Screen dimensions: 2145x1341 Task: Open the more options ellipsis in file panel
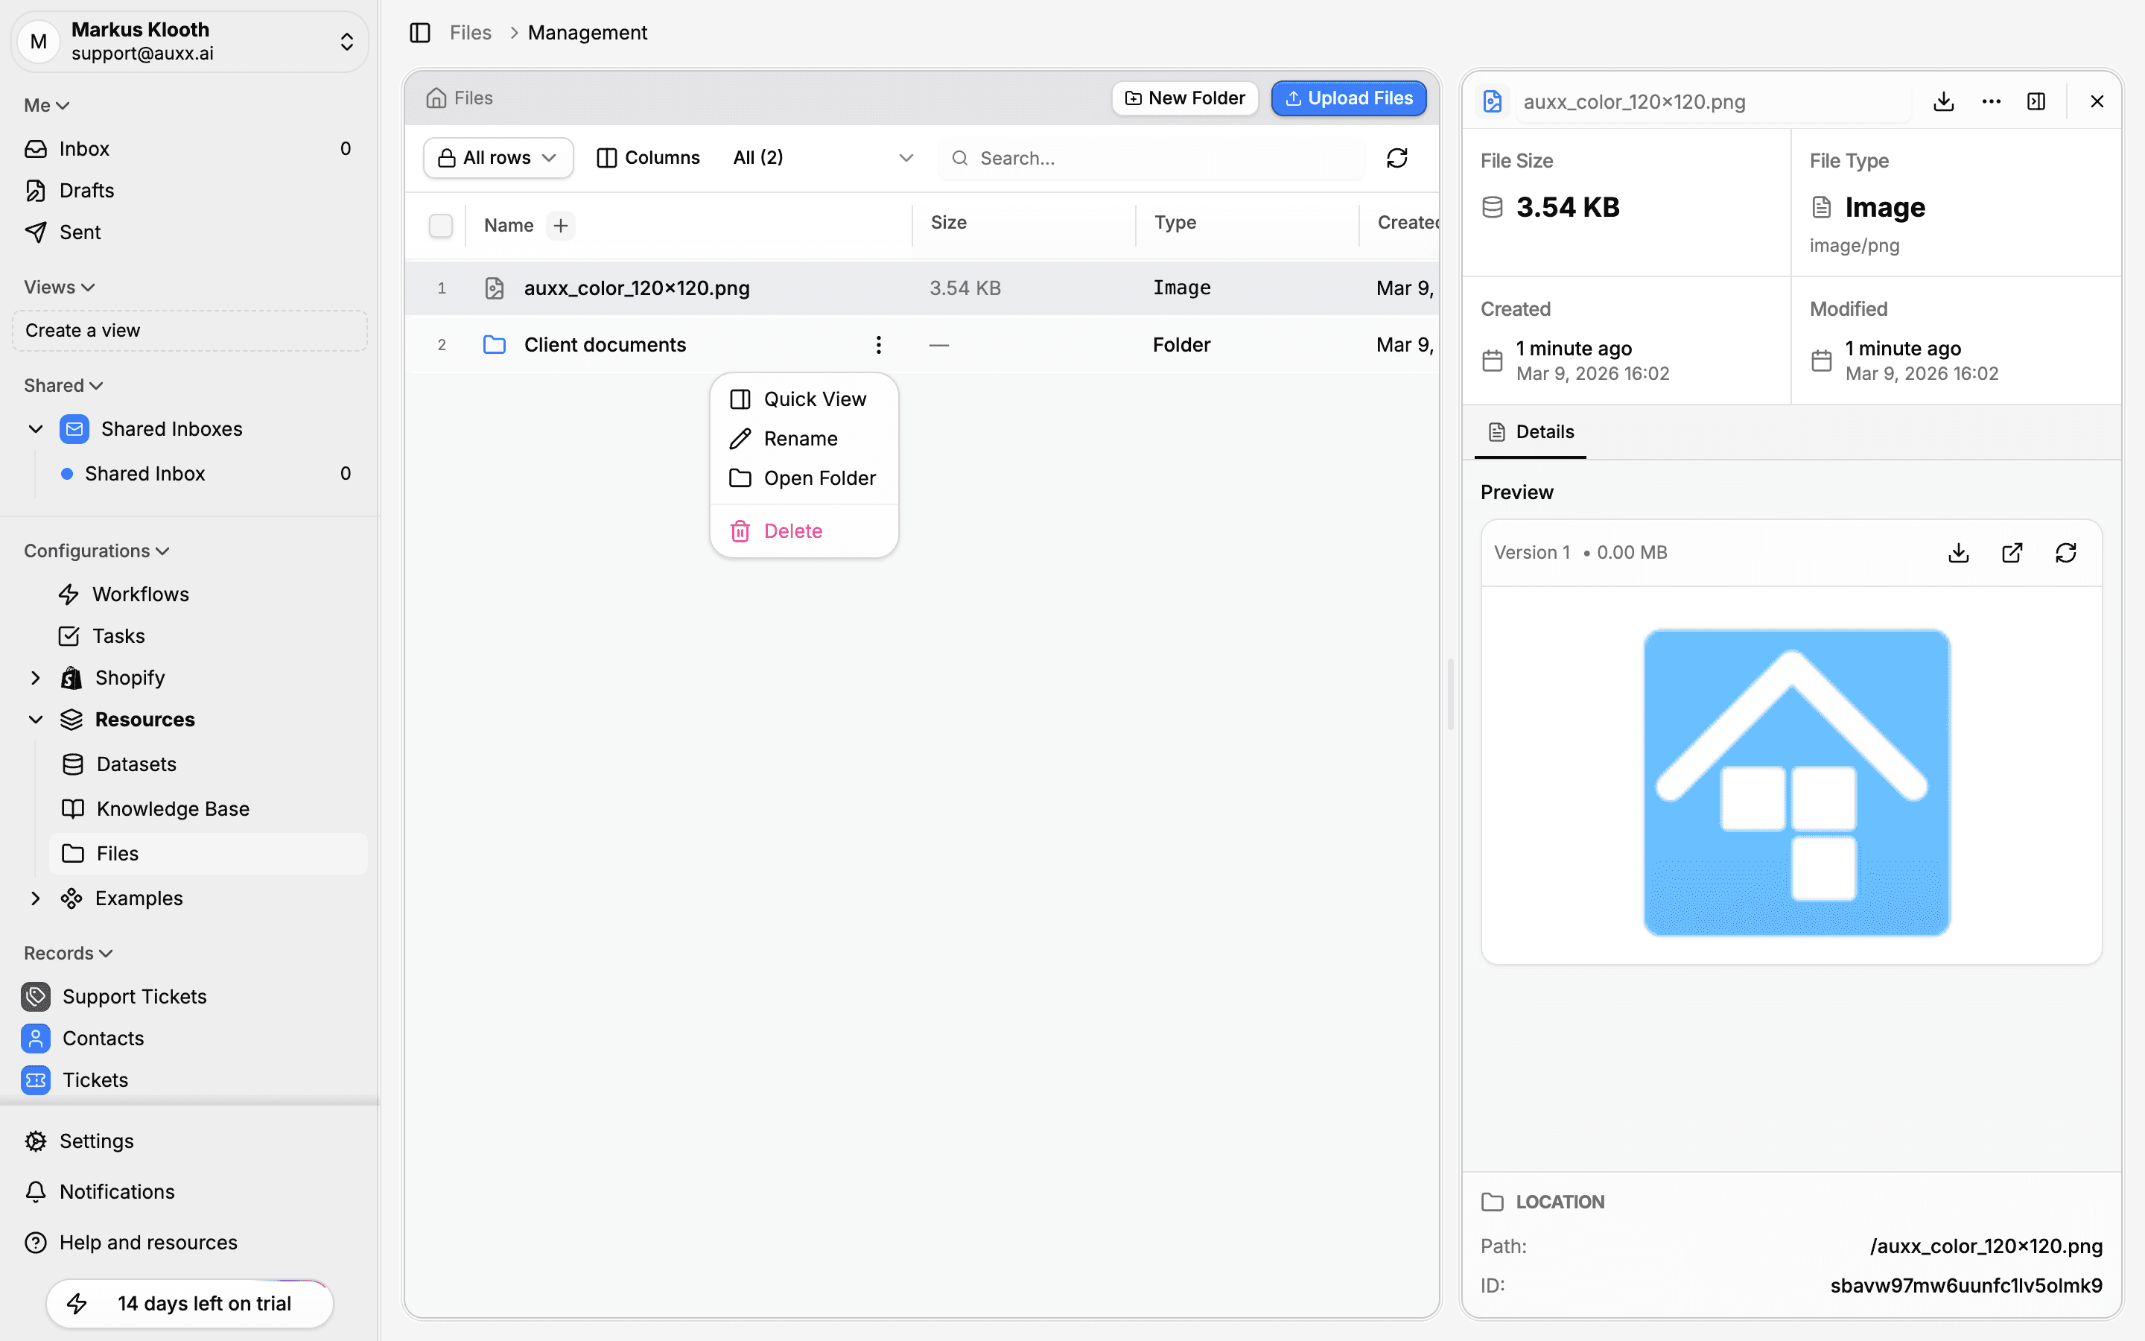[1992, 101]
